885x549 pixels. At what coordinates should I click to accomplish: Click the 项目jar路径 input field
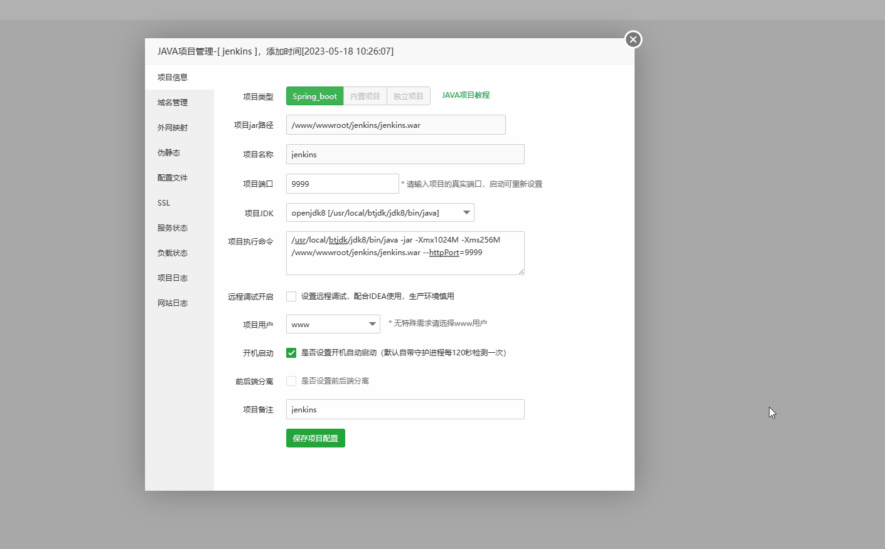coord(396,125)
